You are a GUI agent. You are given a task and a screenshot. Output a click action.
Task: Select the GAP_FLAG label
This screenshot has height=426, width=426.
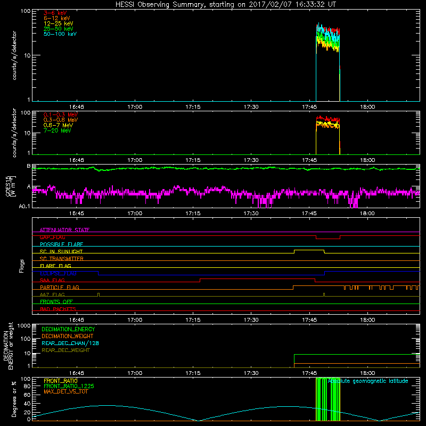point(52,237)
